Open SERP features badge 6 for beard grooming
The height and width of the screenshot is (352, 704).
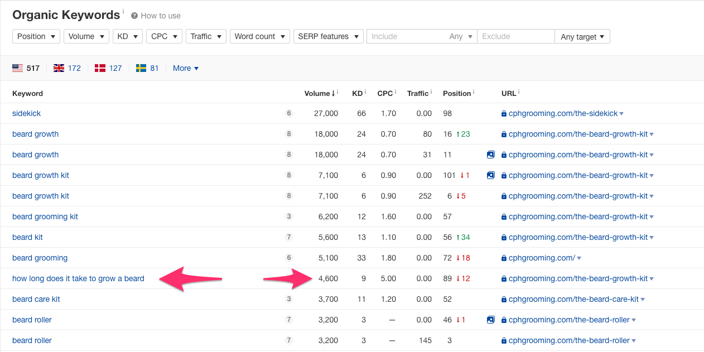[x=289, y=258]
